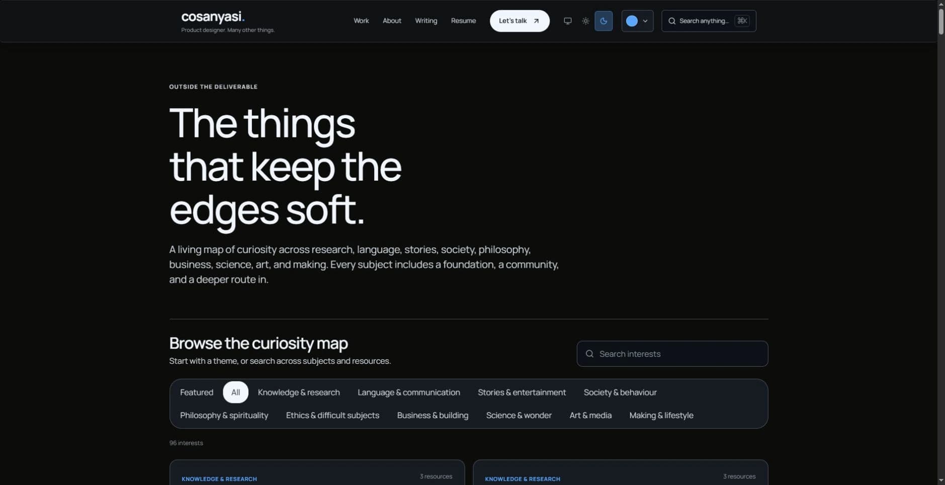
Task: Switch to light mode sun icon
Action: [x=585, y=21]
